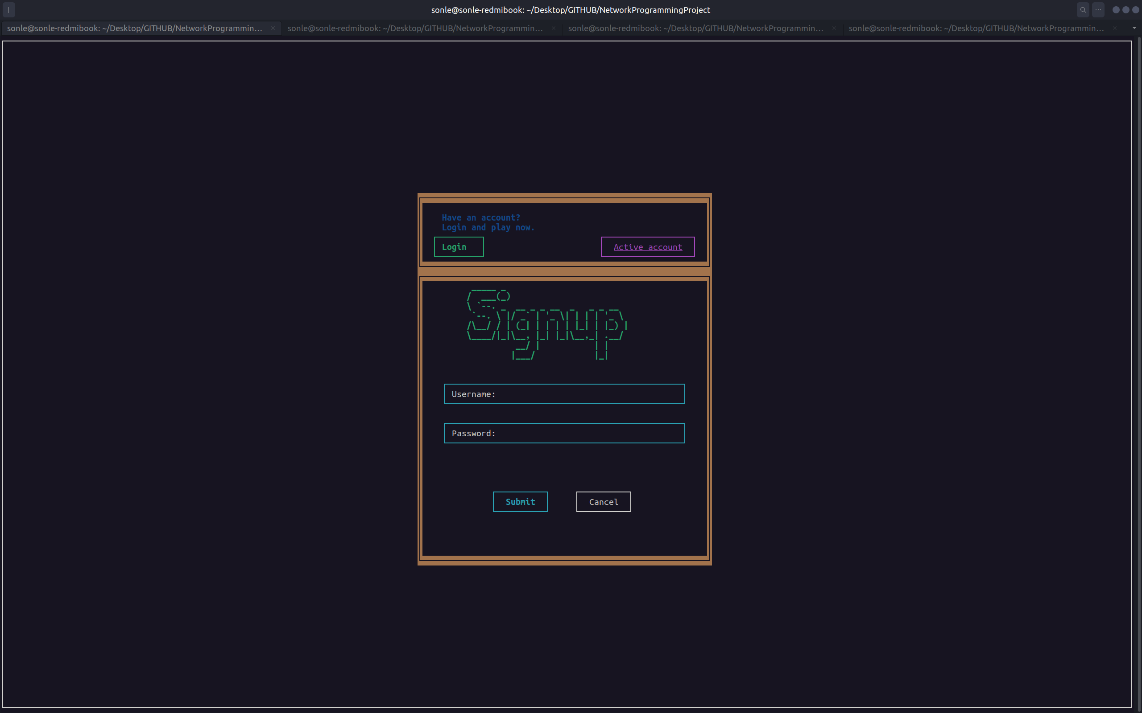Image resolution: width=1142 pixels, height=713 pixels.
Task: Open a new terminal tab with plus icon
Action: (8, 10)
